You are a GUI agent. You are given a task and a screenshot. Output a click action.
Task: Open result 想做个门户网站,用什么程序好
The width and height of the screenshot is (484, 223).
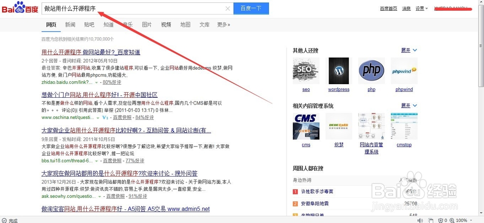100,94
